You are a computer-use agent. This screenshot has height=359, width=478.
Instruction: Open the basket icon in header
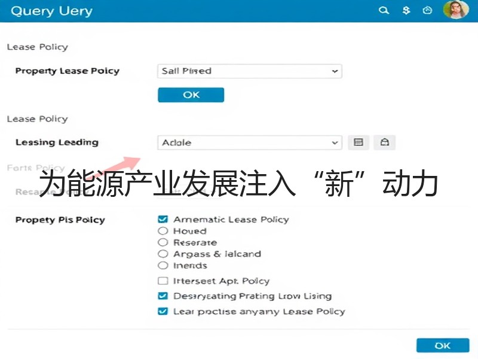(x=427, y=10)
